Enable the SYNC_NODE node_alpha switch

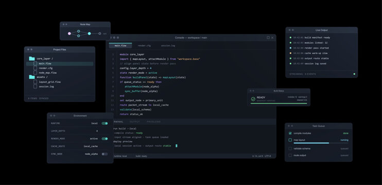click(105, 154)
